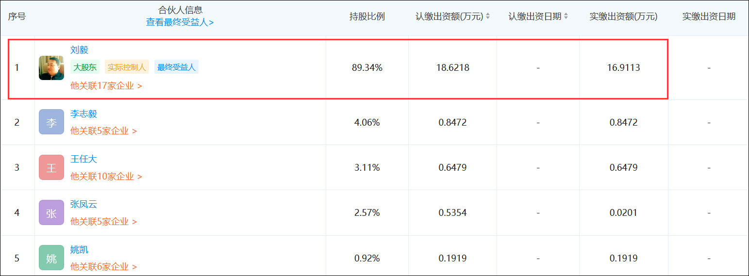Click the 最终受益人 blue tag

pos(176,67)
